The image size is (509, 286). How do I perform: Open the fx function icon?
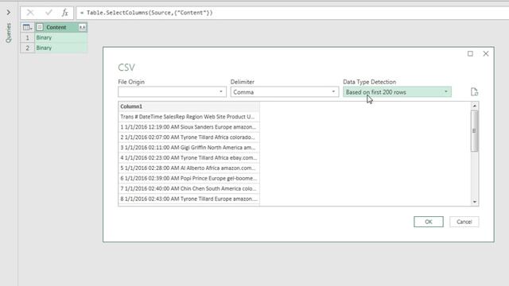[x=65, y=13]
